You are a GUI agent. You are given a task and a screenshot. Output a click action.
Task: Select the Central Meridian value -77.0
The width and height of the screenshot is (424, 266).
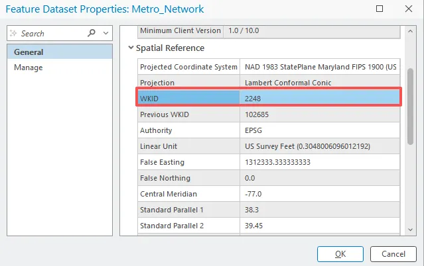coord(320,194)
